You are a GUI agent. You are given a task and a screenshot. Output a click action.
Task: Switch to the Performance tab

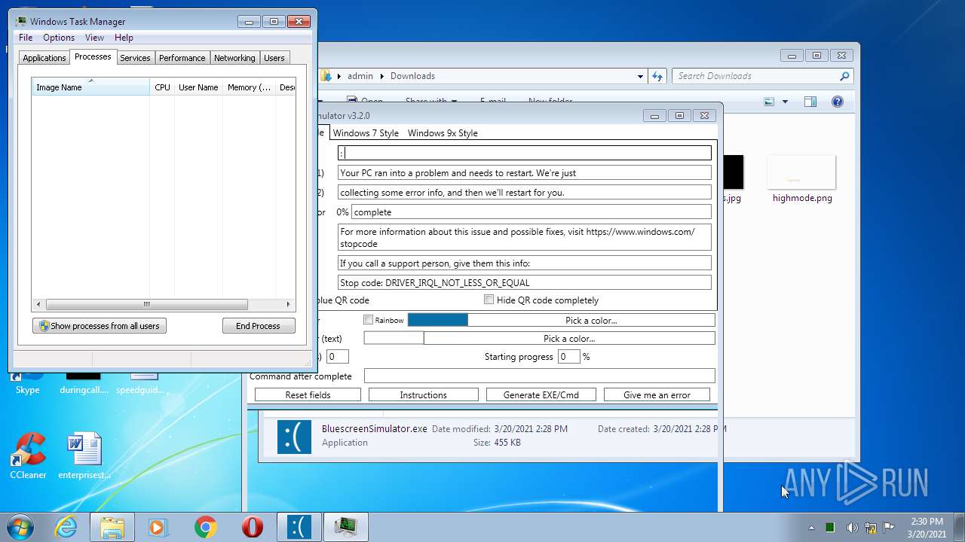tap(182, 58)
